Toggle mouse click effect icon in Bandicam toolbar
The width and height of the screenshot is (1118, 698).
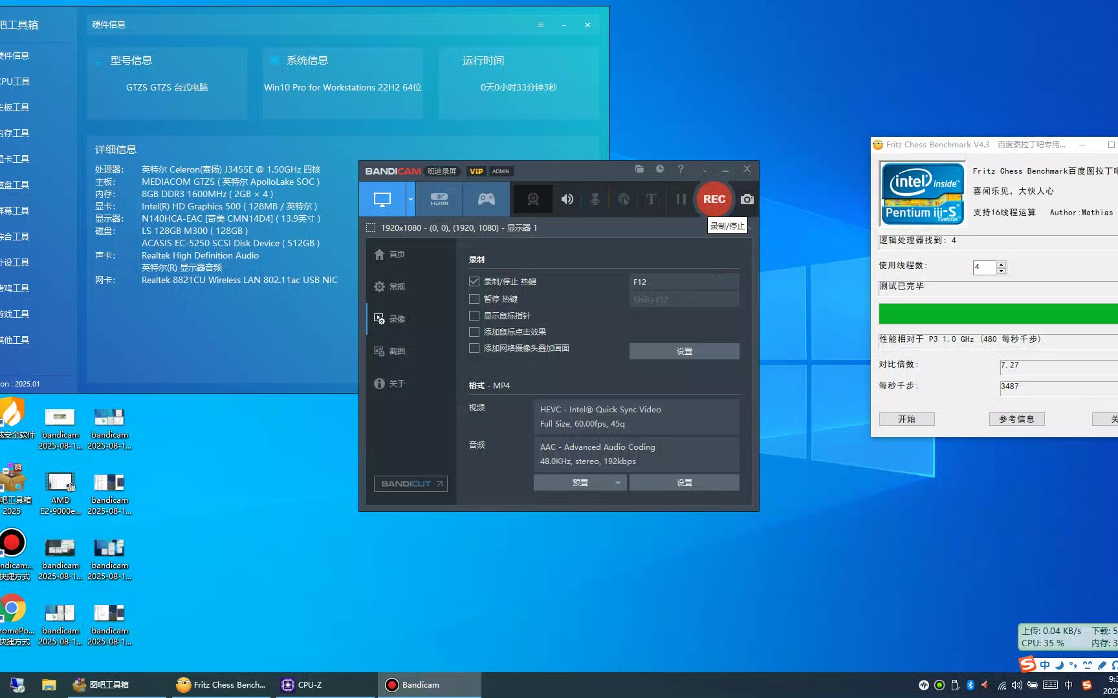tap(624, 199)
